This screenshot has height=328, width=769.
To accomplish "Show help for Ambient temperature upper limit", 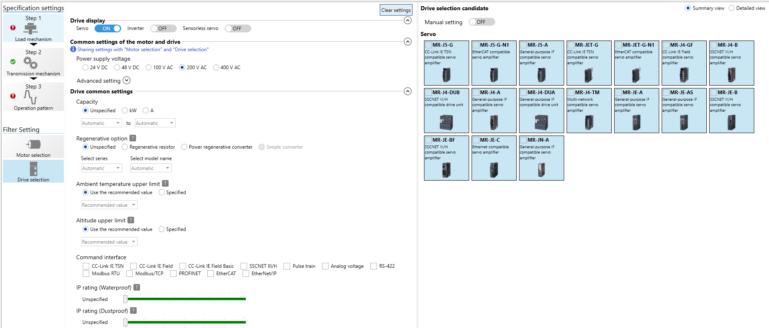I will [165, 183].
